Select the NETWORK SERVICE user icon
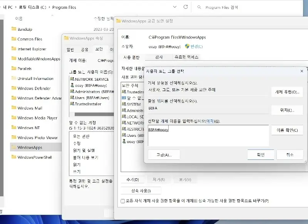The width and height of the screenshot is (308, 224). [72, 79]
